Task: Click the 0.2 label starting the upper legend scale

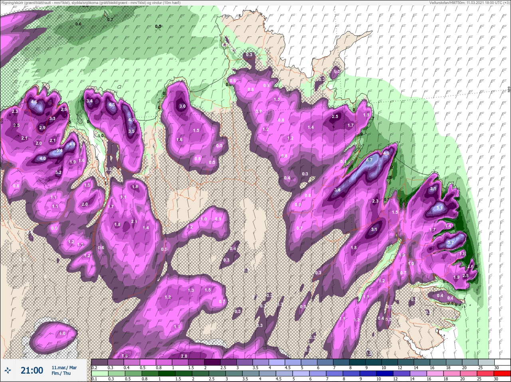Action: (94, 367)
